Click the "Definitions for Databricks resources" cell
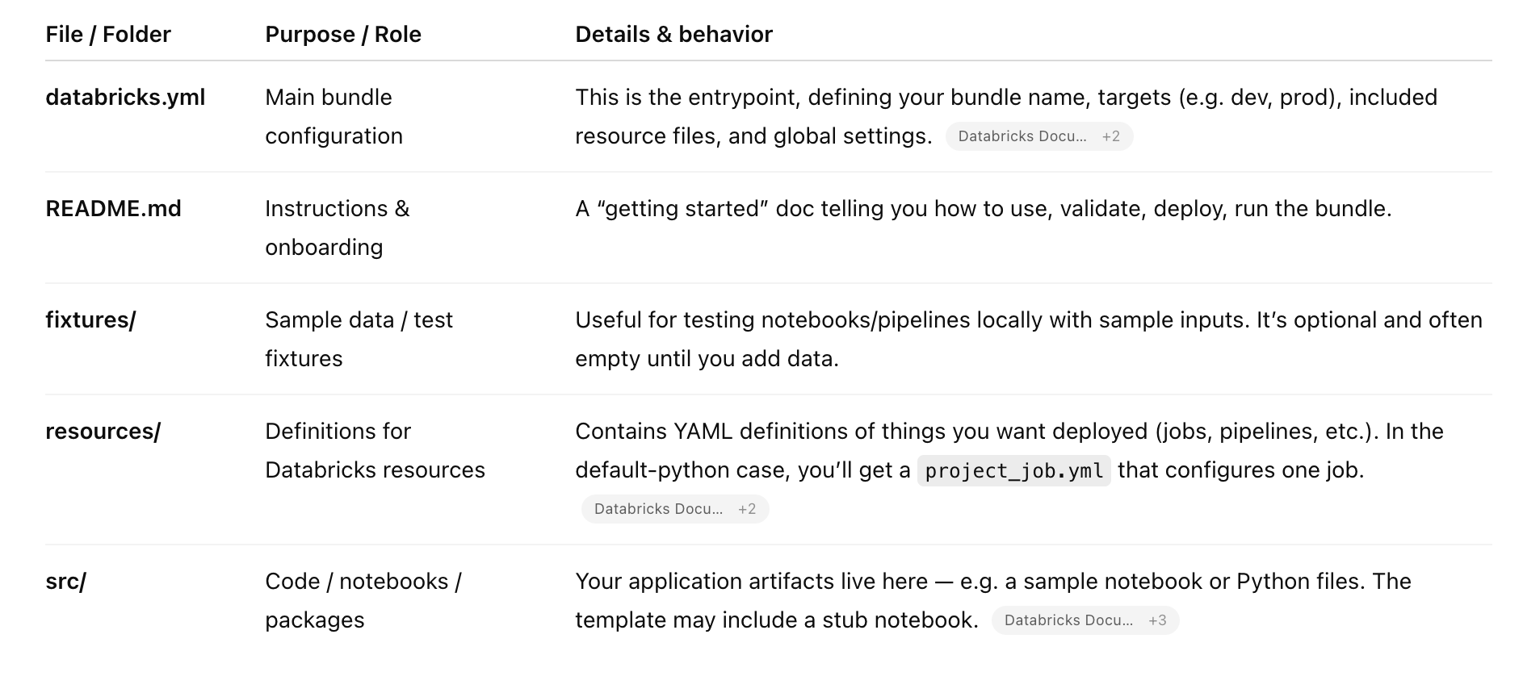 pos(375,450)
